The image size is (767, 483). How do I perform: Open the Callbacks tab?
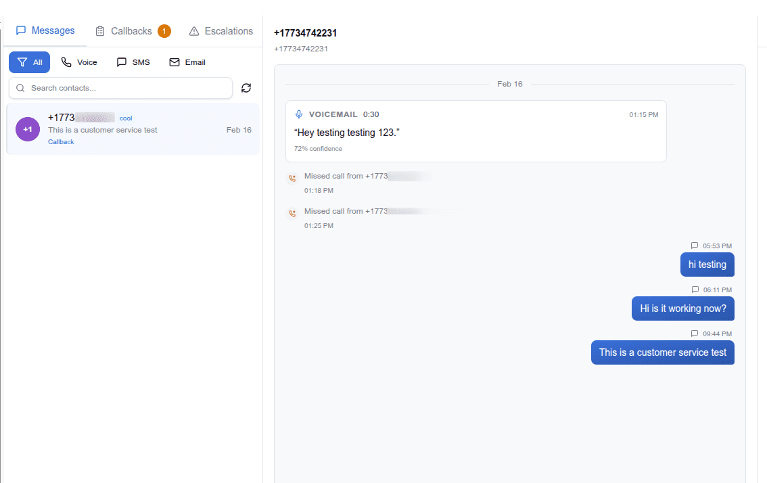click(x=124, y=31)
